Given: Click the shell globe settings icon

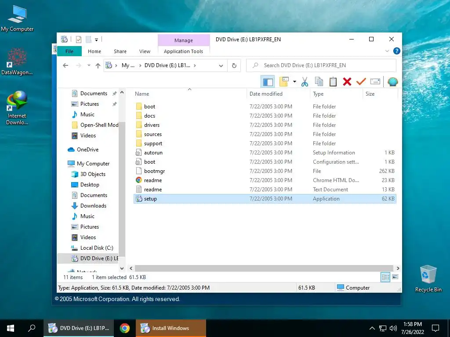Looking at the screenshot, I should point(392,82).
